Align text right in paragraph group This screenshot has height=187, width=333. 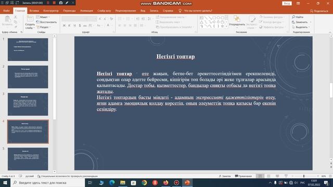[130, 25]
